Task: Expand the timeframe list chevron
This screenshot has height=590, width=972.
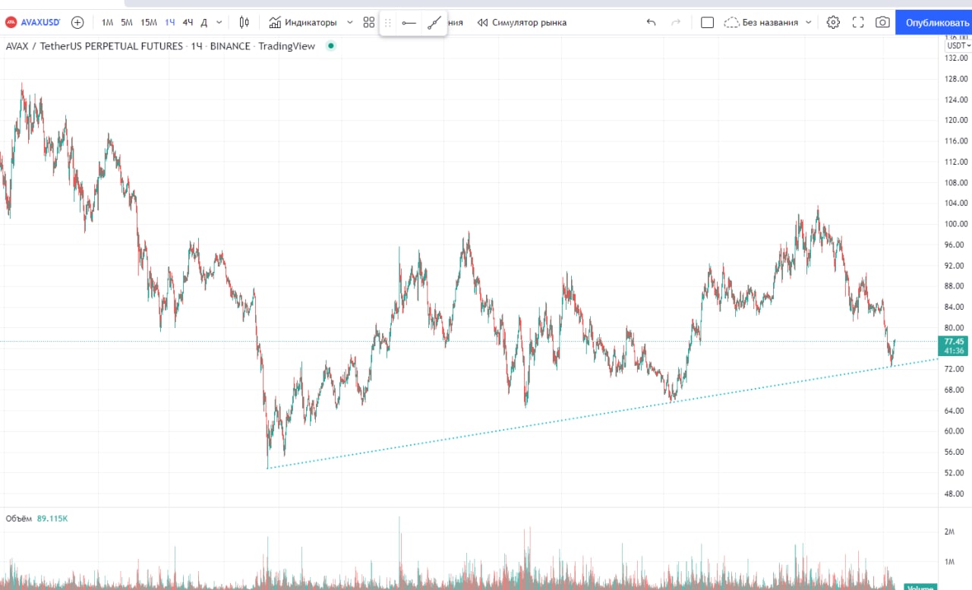Action: coord(219,22)
